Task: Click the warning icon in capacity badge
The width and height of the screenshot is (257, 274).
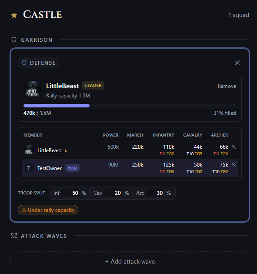Action: pyautogui.click(x=24, y=210)
